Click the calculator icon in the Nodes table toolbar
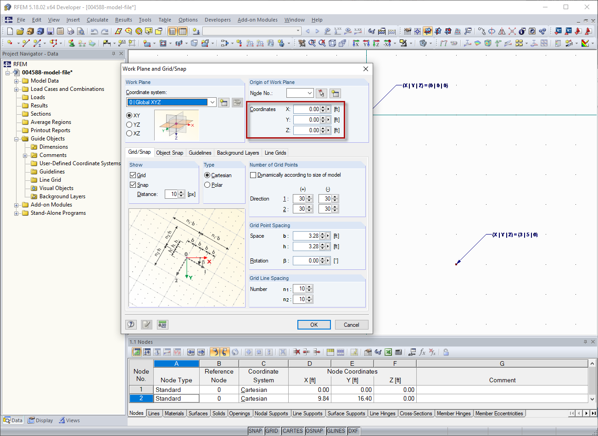598x436 pixels. point(398,352)
